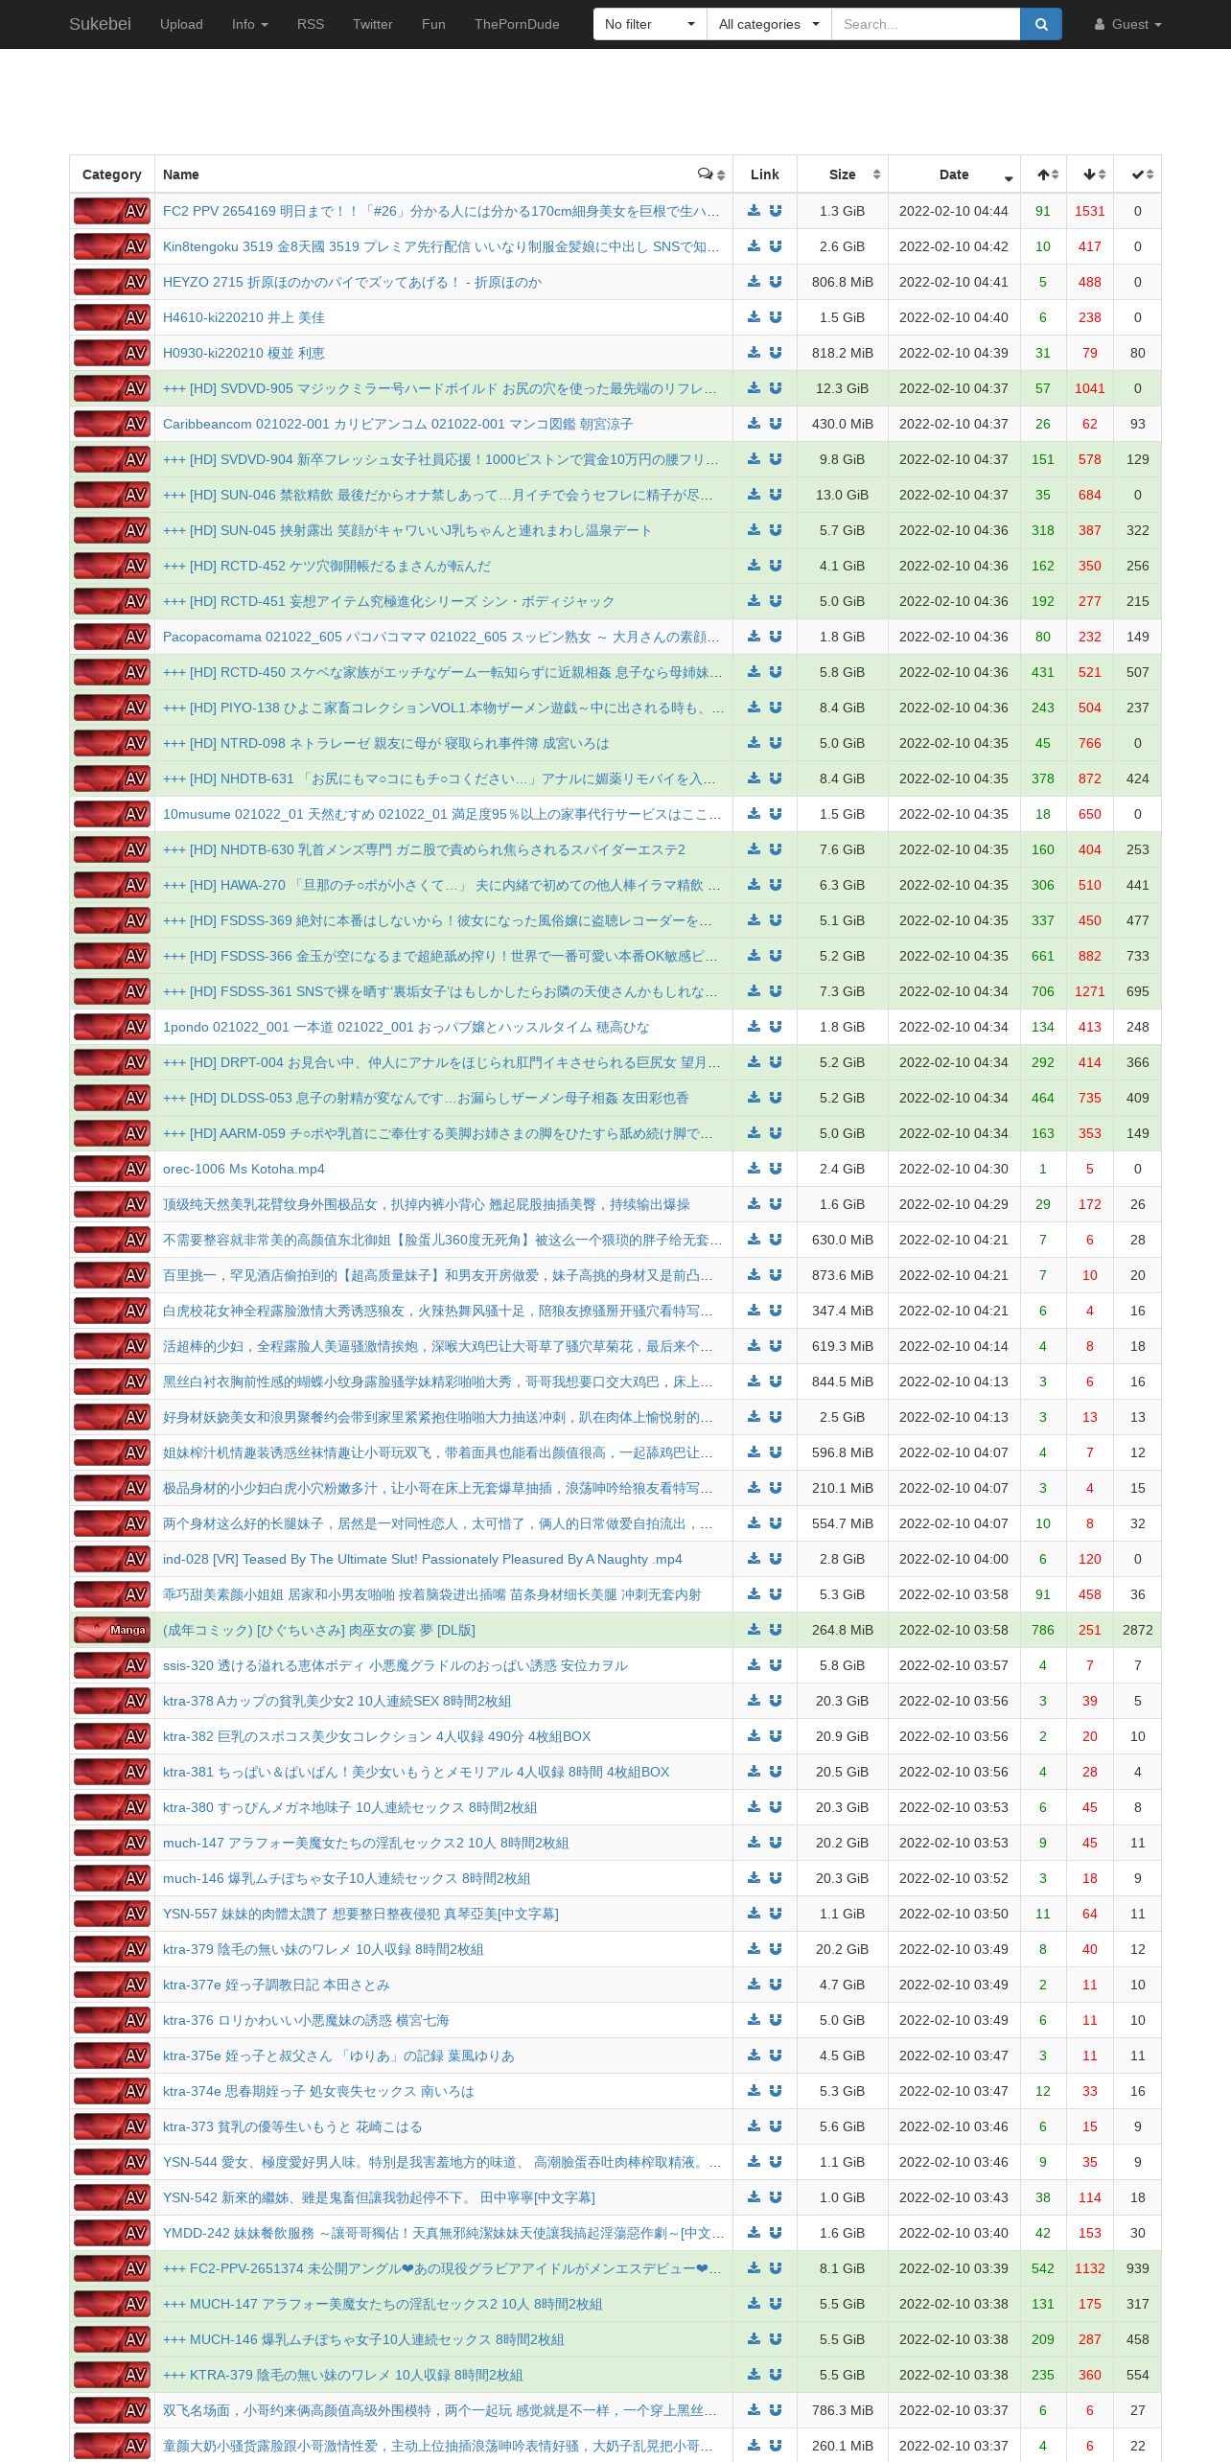Screen dimensions: 1231x2462
Task: Sort by seeders up-arrow column header
Action: pos(1044,174)
